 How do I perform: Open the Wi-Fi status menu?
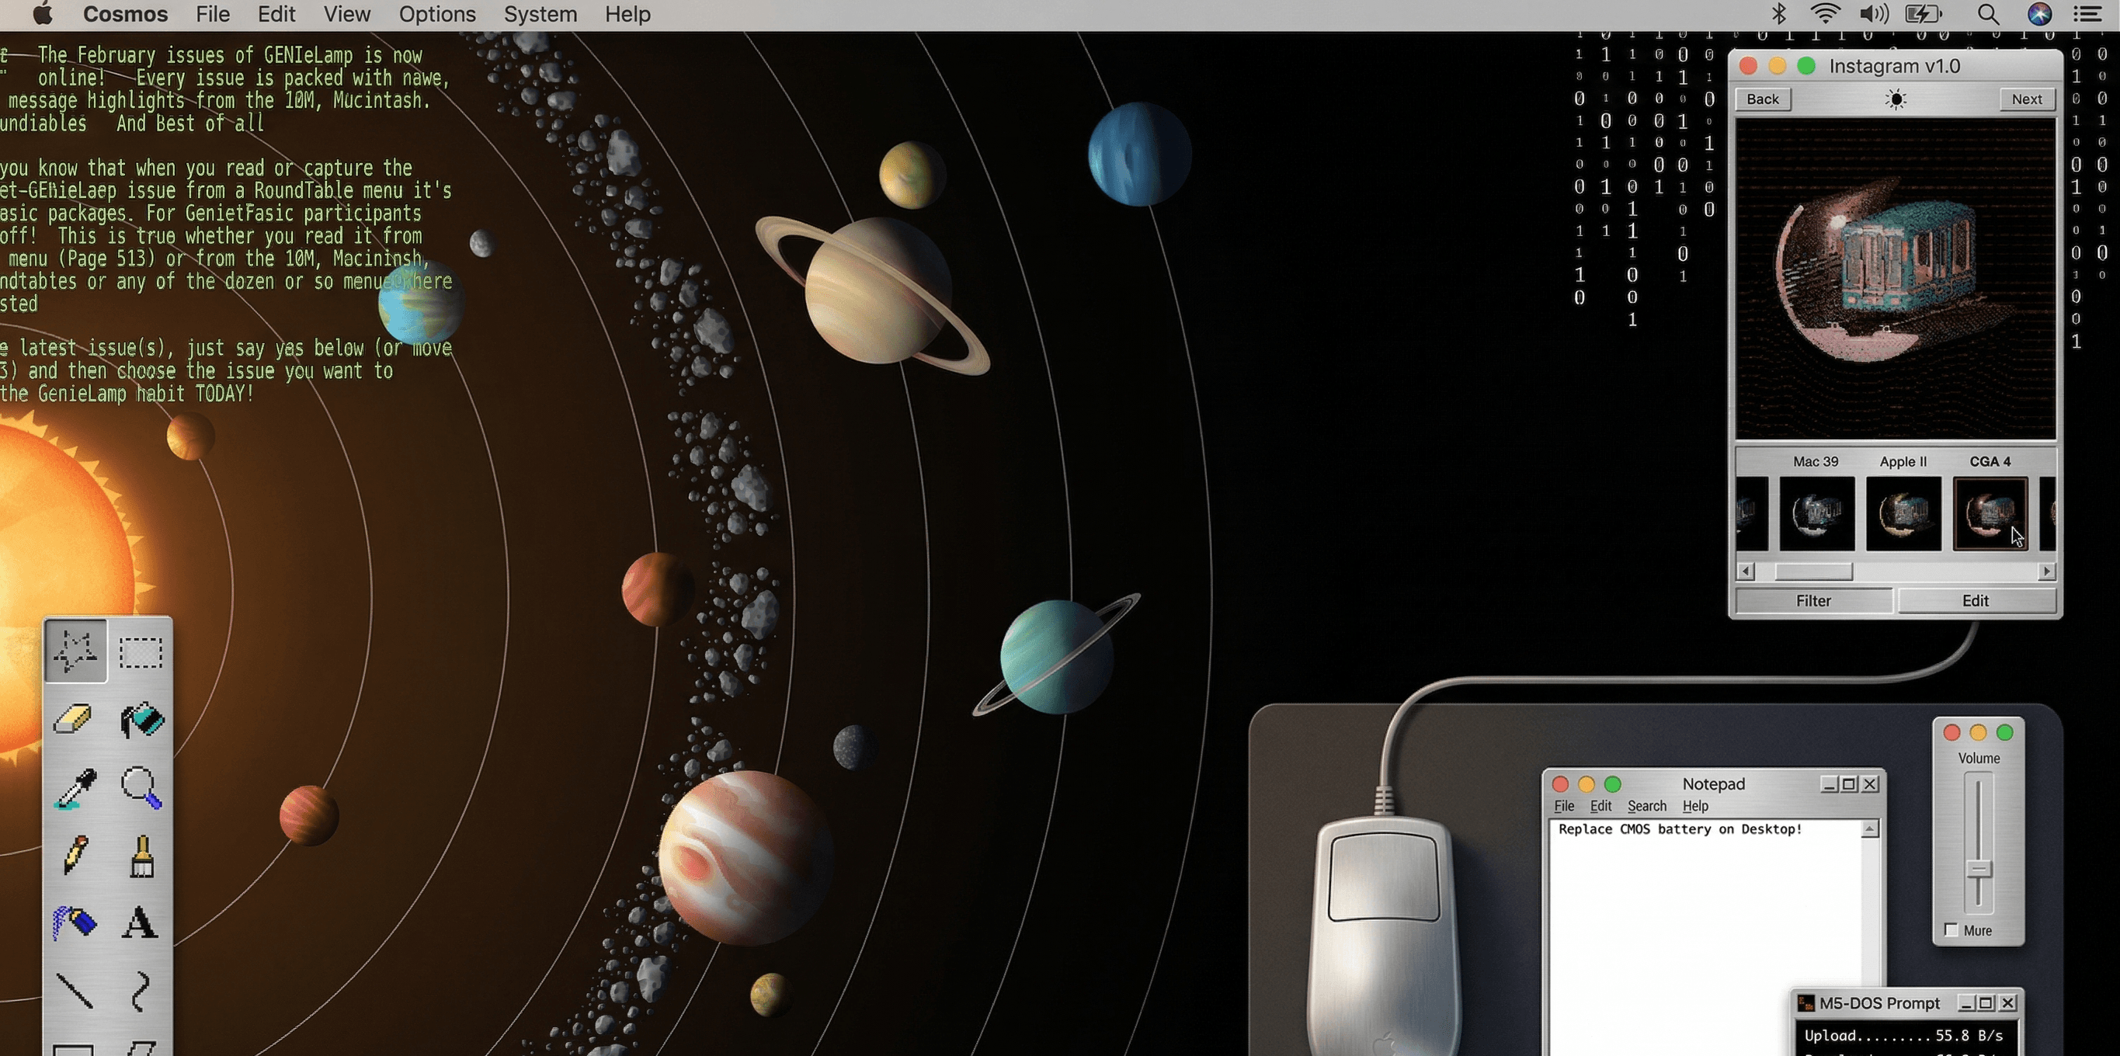(x=1825, y=14)
